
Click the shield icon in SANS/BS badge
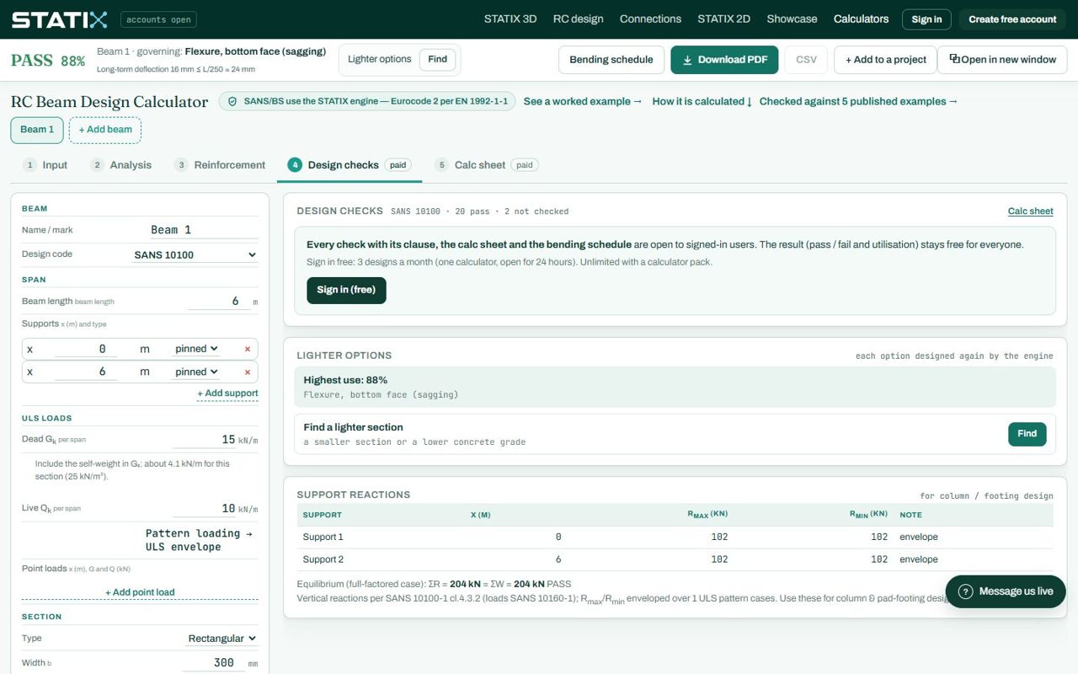232,101
